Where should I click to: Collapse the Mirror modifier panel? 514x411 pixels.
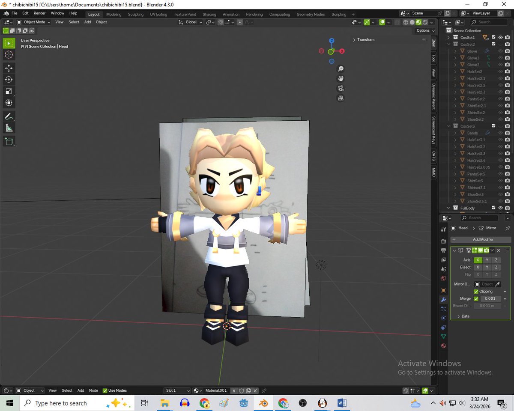[x=454, y=250]
